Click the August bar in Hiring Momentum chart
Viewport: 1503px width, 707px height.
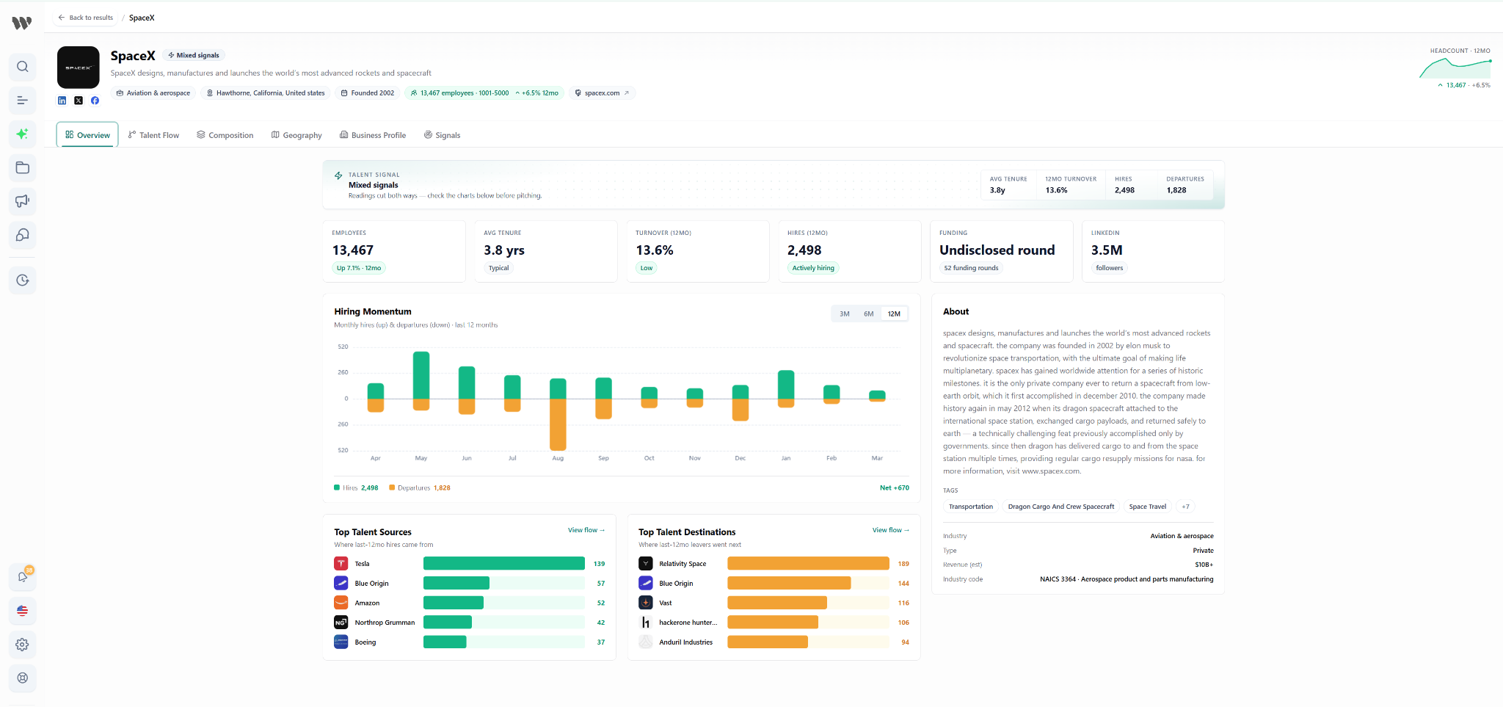coord(558,414)
